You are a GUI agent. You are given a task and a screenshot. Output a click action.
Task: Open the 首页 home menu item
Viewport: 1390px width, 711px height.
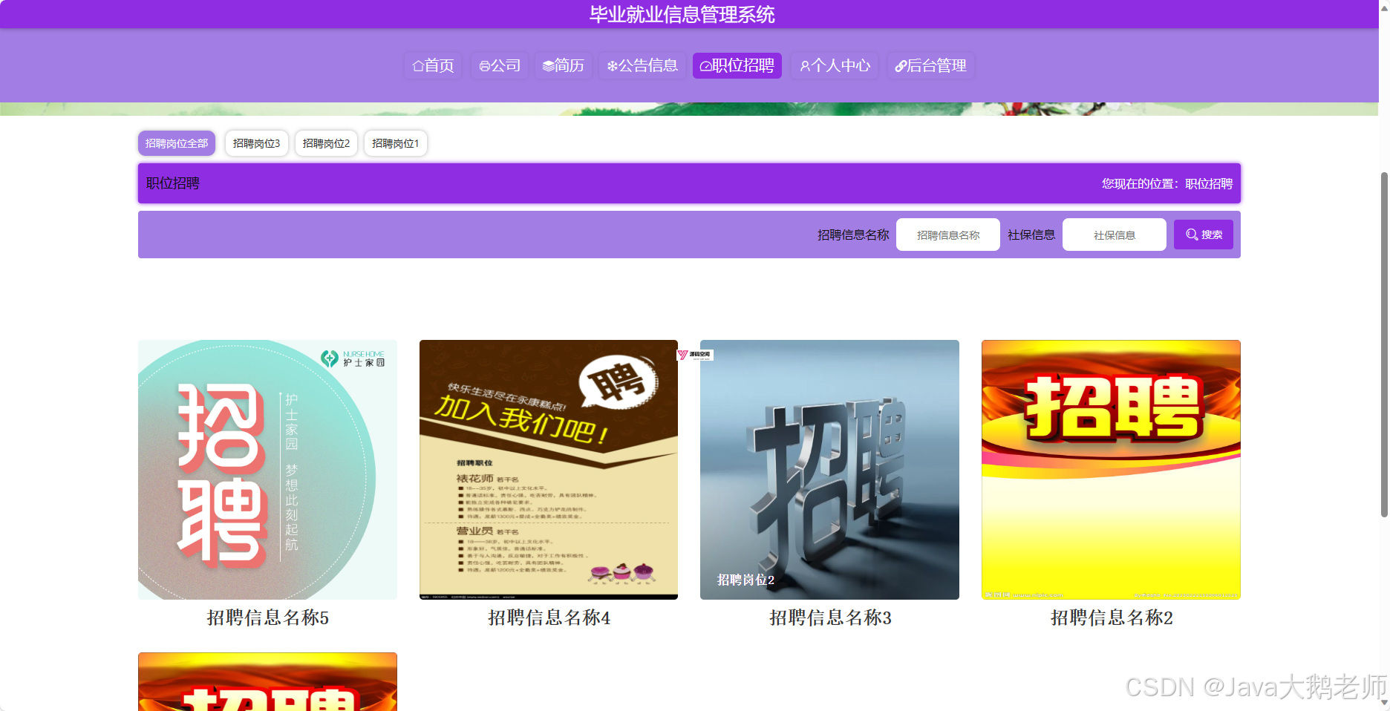point(433,65)
